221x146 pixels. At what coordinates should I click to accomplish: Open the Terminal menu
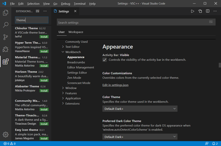pos(79,4)
